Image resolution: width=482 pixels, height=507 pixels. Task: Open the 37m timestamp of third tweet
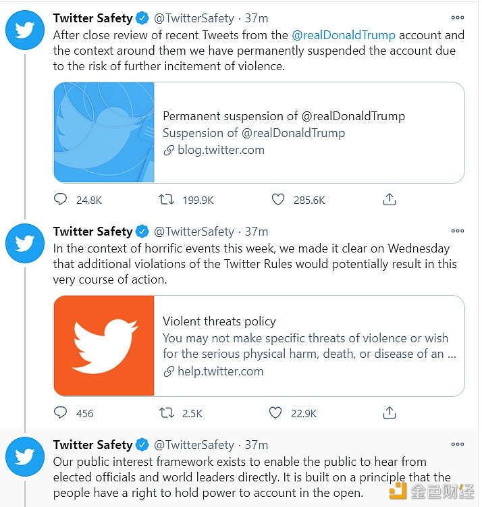pos(257,445)
